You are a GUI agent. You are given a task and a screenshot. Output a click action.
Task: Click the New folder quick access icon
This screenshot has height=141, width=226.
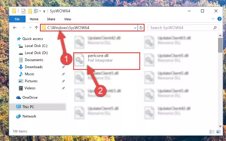(30, 11)
